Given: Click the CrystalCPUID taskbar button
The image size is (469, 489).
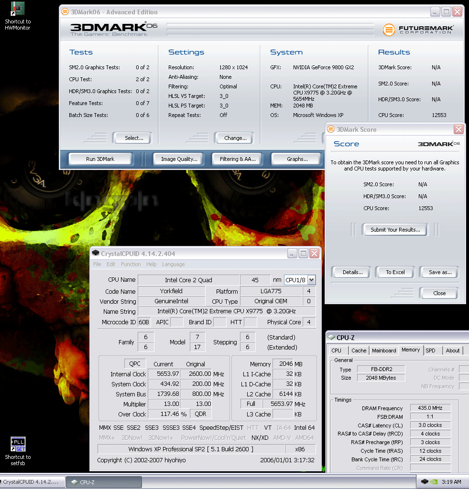Looking at the screenshot, I should click(33, 482).
